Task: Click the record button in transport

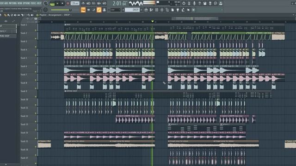Action: pos(68,3)
